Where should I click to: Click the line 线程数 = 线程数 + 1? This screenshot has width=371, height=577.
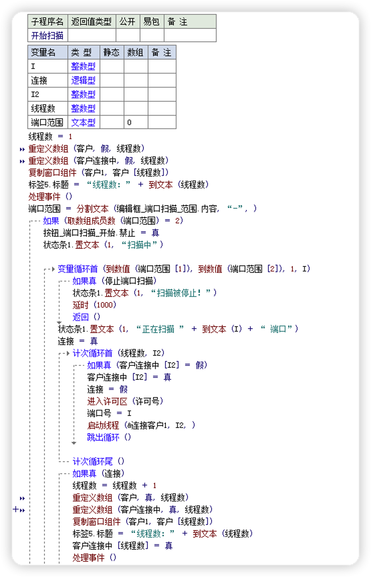pos(115,485)
